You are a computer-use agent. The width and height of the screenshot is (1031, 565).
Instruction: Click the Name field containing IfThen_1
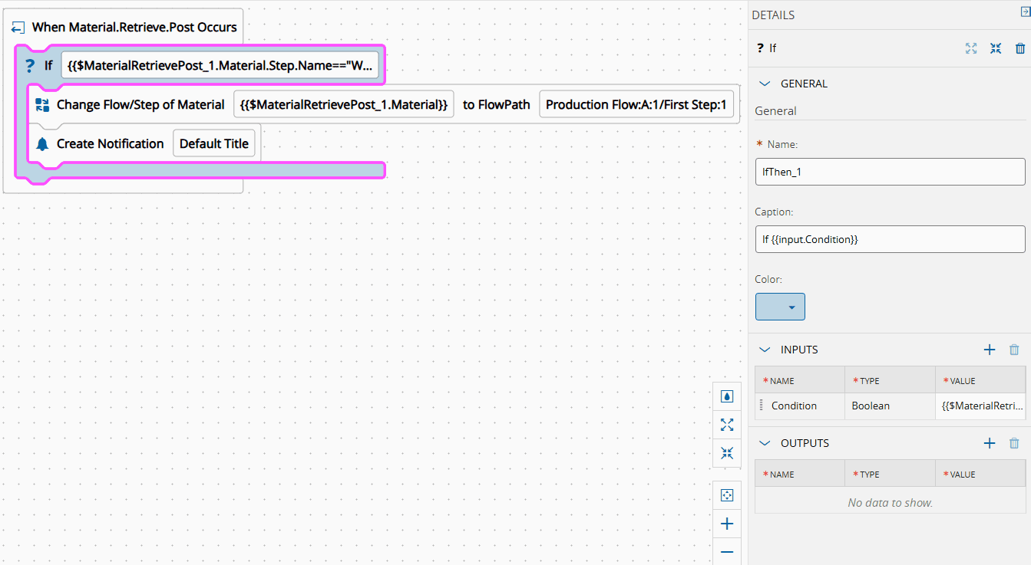(x=890, y=172)
